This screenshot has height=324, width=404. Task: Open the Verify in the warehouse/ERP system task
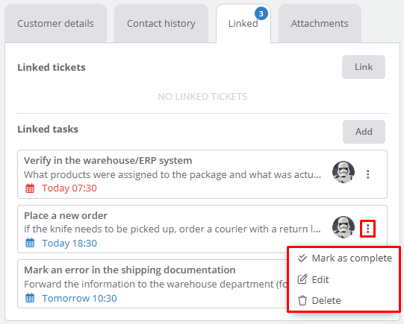[108, 161]
